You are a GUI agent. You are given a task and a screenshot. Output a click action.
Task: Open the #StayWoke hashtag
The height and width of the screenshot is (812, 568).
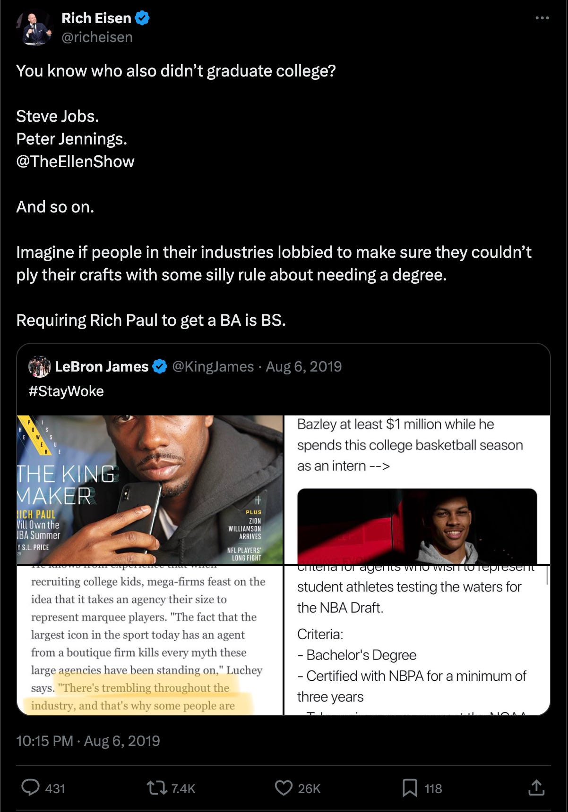tap(66, 391)
